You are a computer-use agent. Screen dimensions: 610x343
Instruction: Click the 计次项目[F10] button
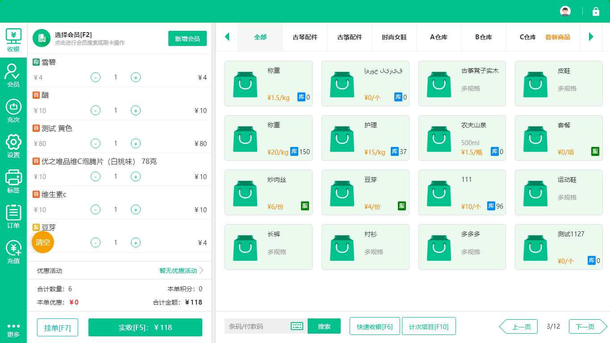429,326
